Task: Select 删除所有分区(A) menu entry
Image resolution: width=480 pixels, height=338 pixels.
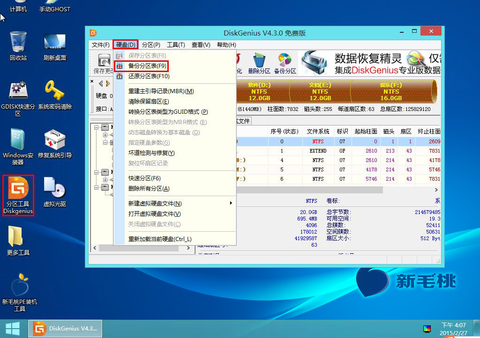Action: click(x=175, y=189)
